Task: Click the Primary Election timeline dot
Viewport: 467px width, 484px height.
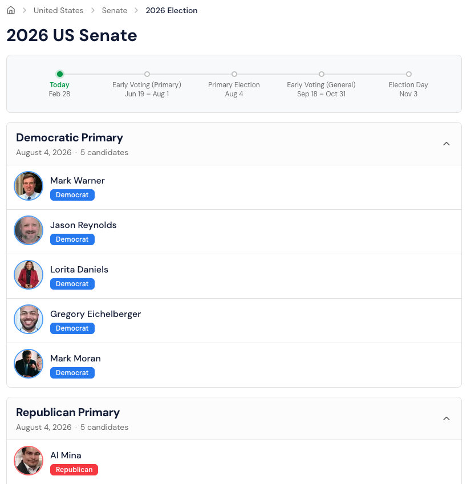Action: tap(234, 74)
